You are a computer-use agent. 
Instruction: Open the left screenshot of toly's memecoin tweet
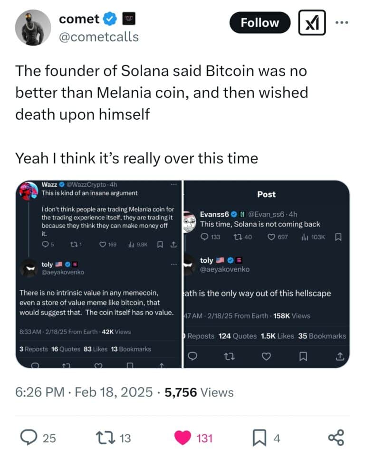pos(98,274)
